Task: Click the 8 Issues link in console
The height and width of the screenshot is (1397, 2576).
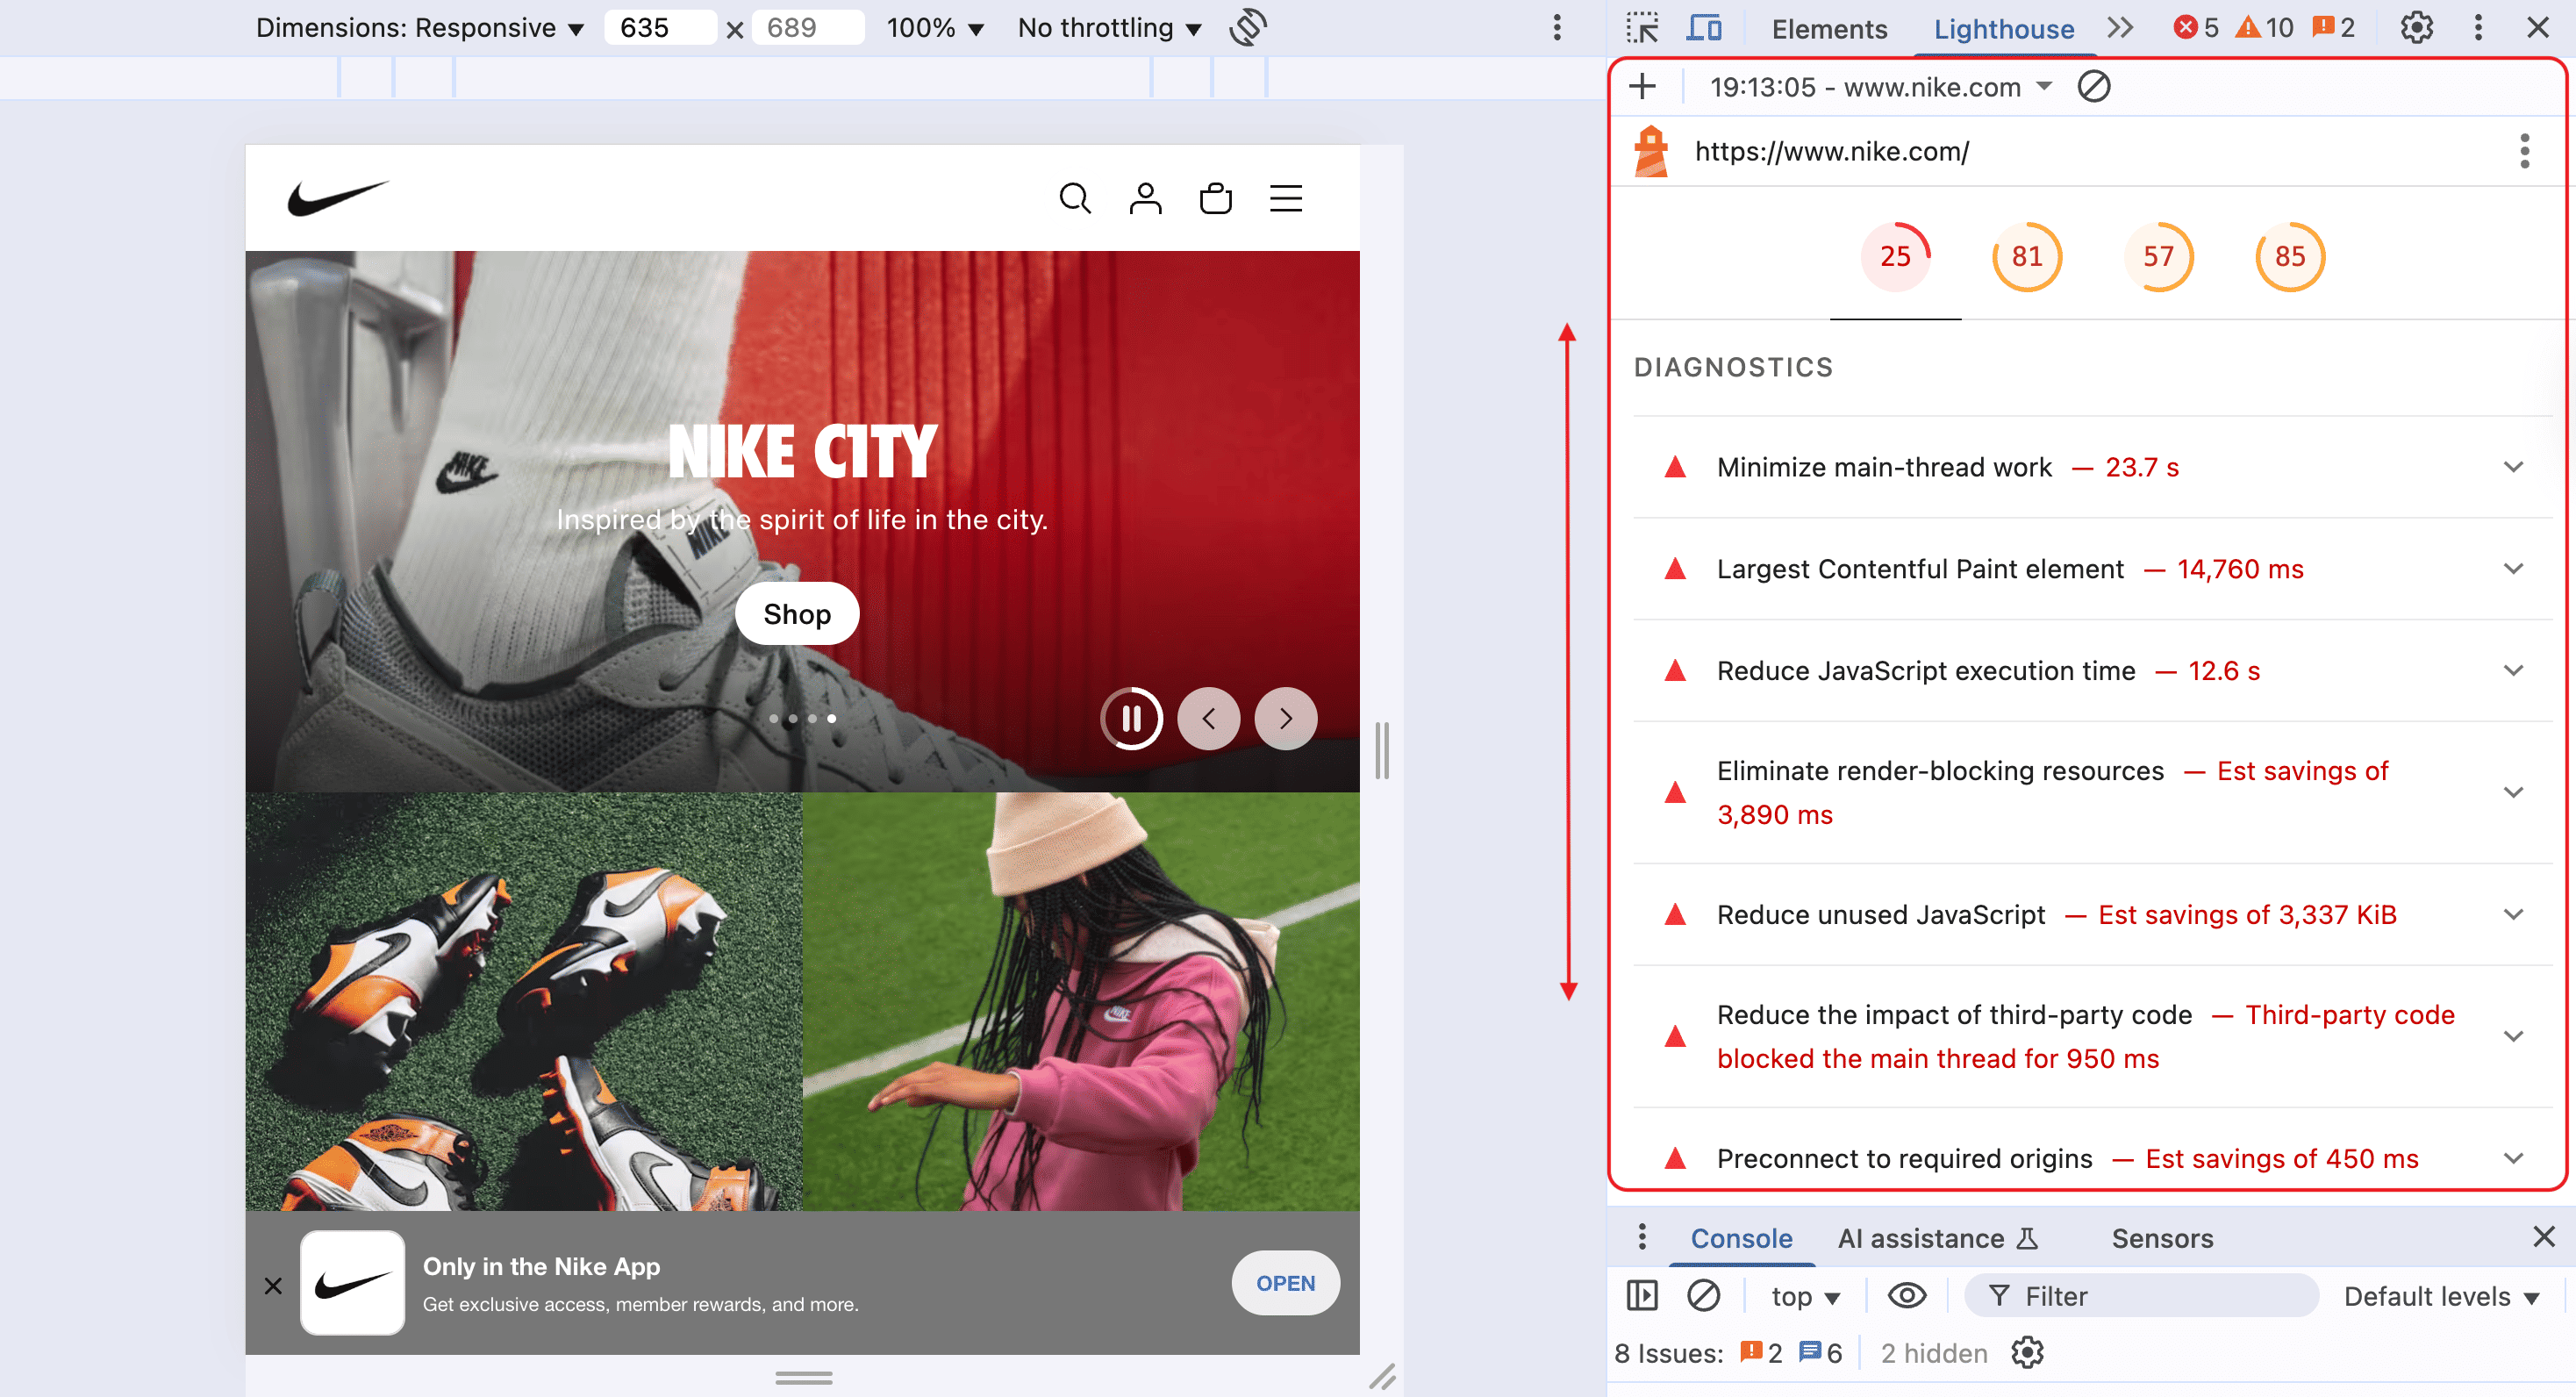Action: 1728,1353
